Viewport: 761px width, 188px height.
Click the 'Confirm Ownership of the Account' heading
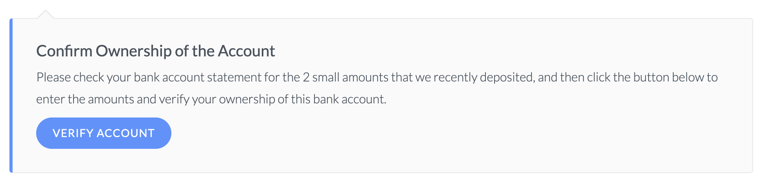pos(156,51)
